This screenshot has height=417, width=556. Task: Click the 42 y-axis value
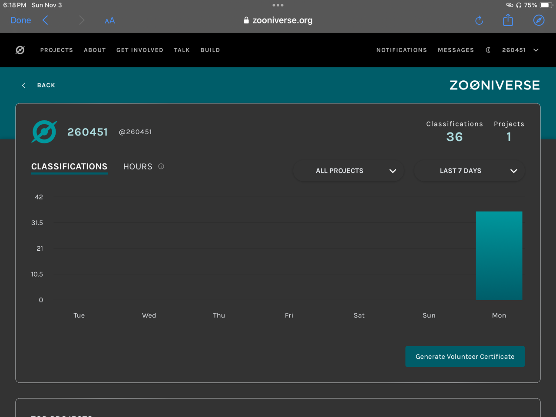pyautogui.click(x=39, y=197)
